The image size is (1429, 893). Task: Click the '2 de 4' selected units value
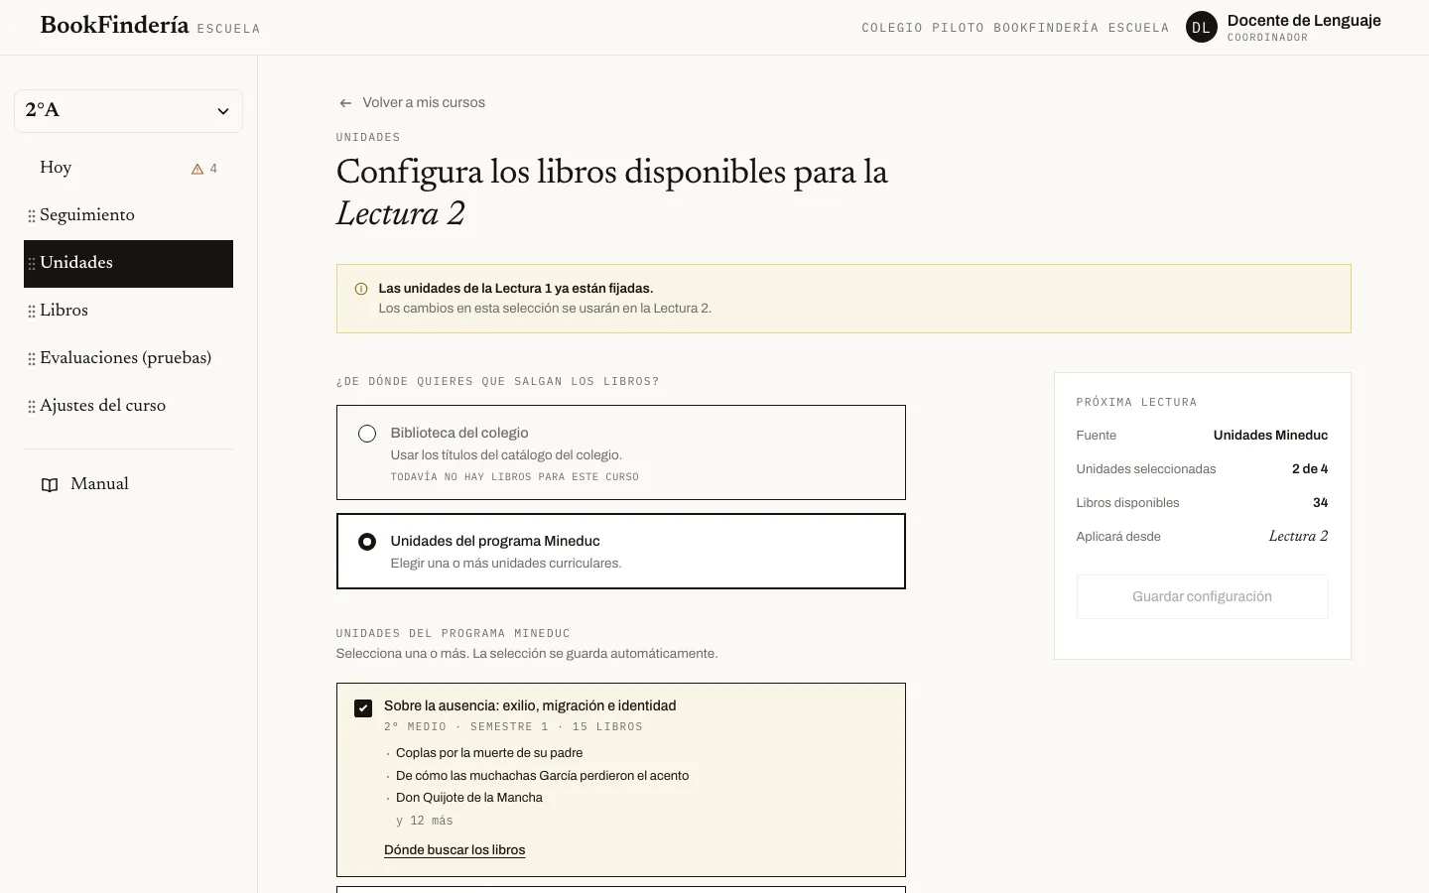(x=1310, y=469)
